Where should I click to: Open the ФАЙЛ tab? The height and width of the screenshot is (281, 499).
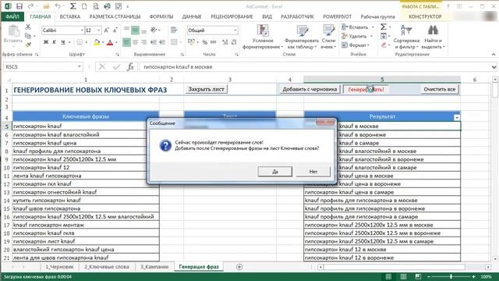[12, 16]
